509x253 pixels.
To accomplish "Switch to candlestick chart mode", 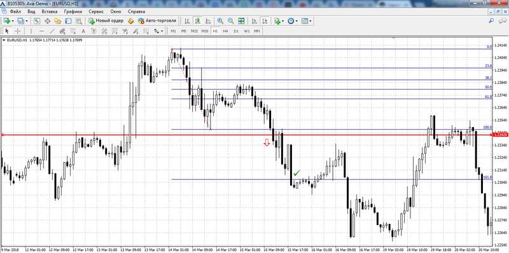I will pos(197,21).
